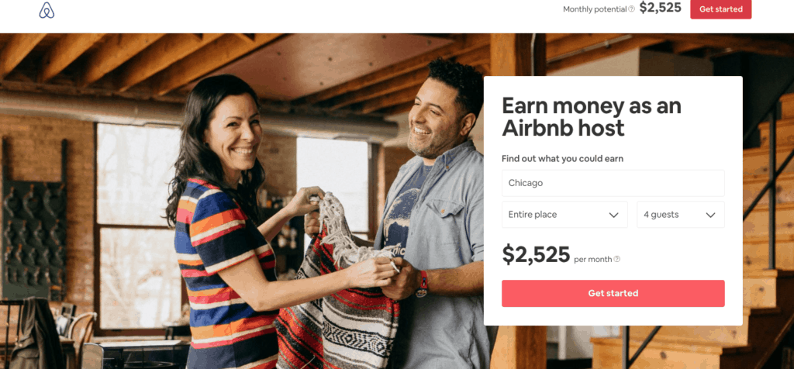Click the Earn money as an Airbnb host heading
The width and height of the screenshot is (794, 369).
click(592, 116)
